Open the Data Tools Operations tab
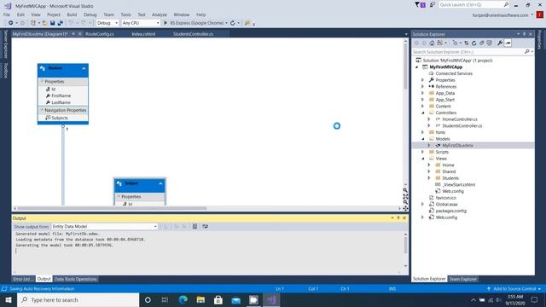Screen dimensions: 546x307 (x=76, y=279)
